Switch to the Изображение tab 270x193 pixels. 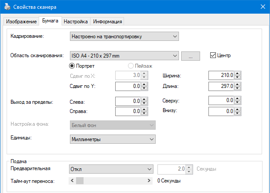point(21,22)
